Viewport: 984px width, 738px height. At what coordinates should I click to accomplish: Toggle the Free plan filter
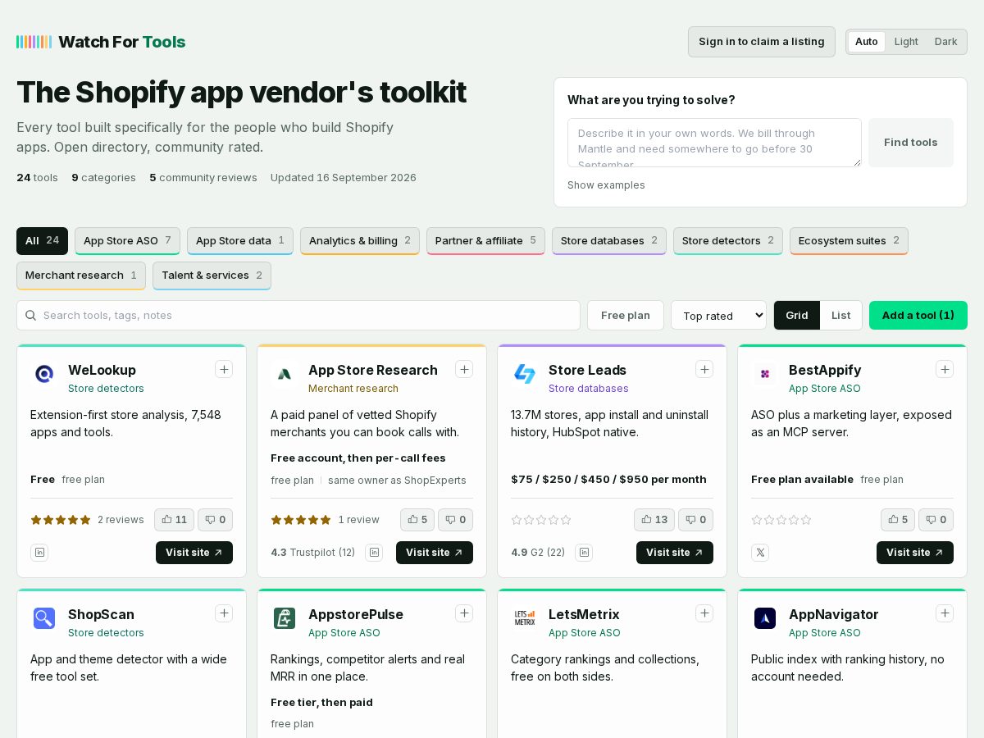(x=626, y=316)
